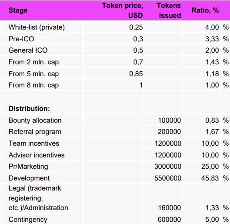
Task: Select the Ratio, % column header
Action: pos(205,10)
